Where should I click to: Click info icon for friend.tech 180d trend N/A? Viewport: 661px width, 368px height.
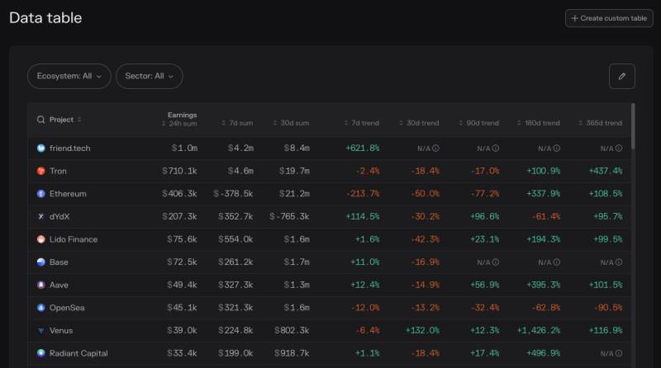[556, 149]
